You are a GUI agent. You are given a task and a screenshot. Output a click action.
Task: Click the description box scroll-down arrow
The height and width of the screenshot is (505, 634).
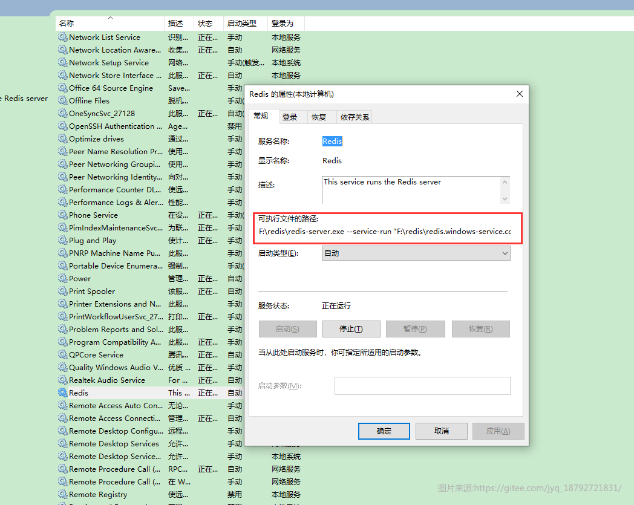[x=505, y=198]
